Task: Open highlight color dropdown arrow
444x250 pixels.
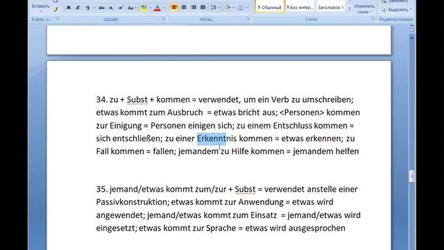Action: point(150,8)
